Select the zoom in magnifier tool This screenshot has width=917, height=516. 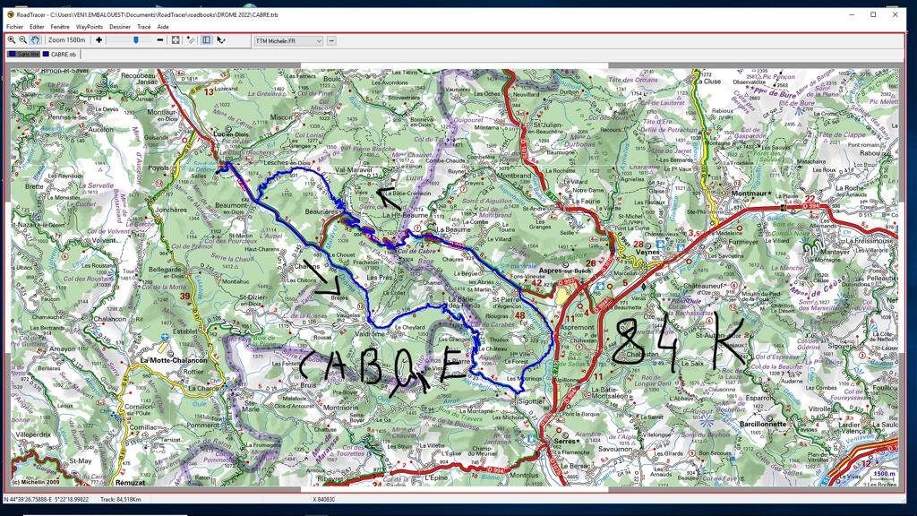11,40
